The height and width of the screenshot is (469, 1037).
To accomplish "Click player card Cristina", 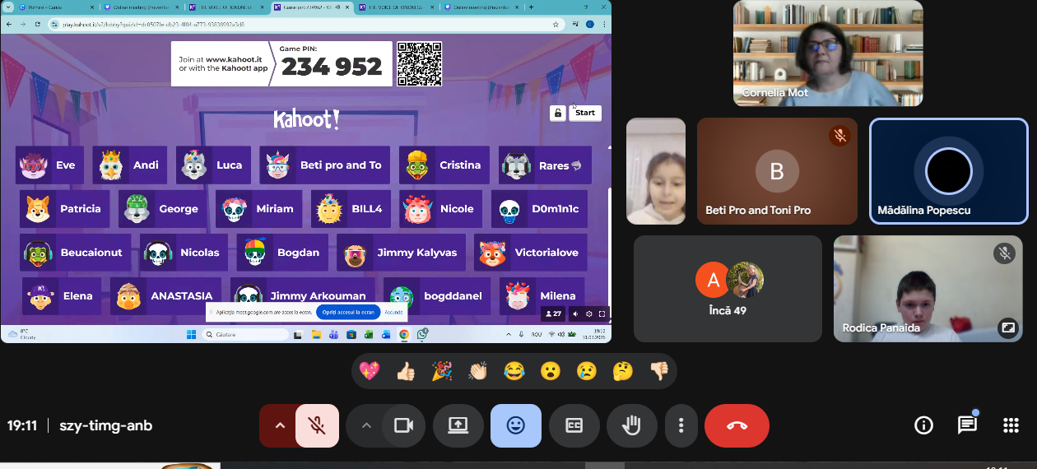I will click(444, 165).
